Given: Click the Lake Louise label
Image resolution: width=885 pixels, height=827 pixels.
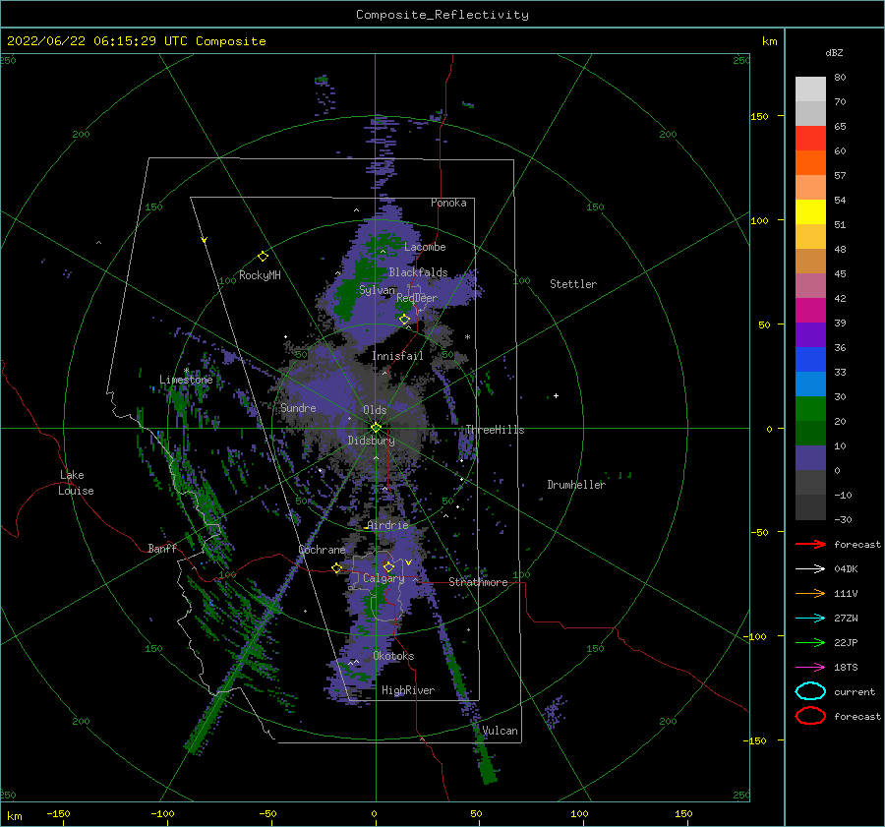Looking at the screenshot, I should pos(76,483).
